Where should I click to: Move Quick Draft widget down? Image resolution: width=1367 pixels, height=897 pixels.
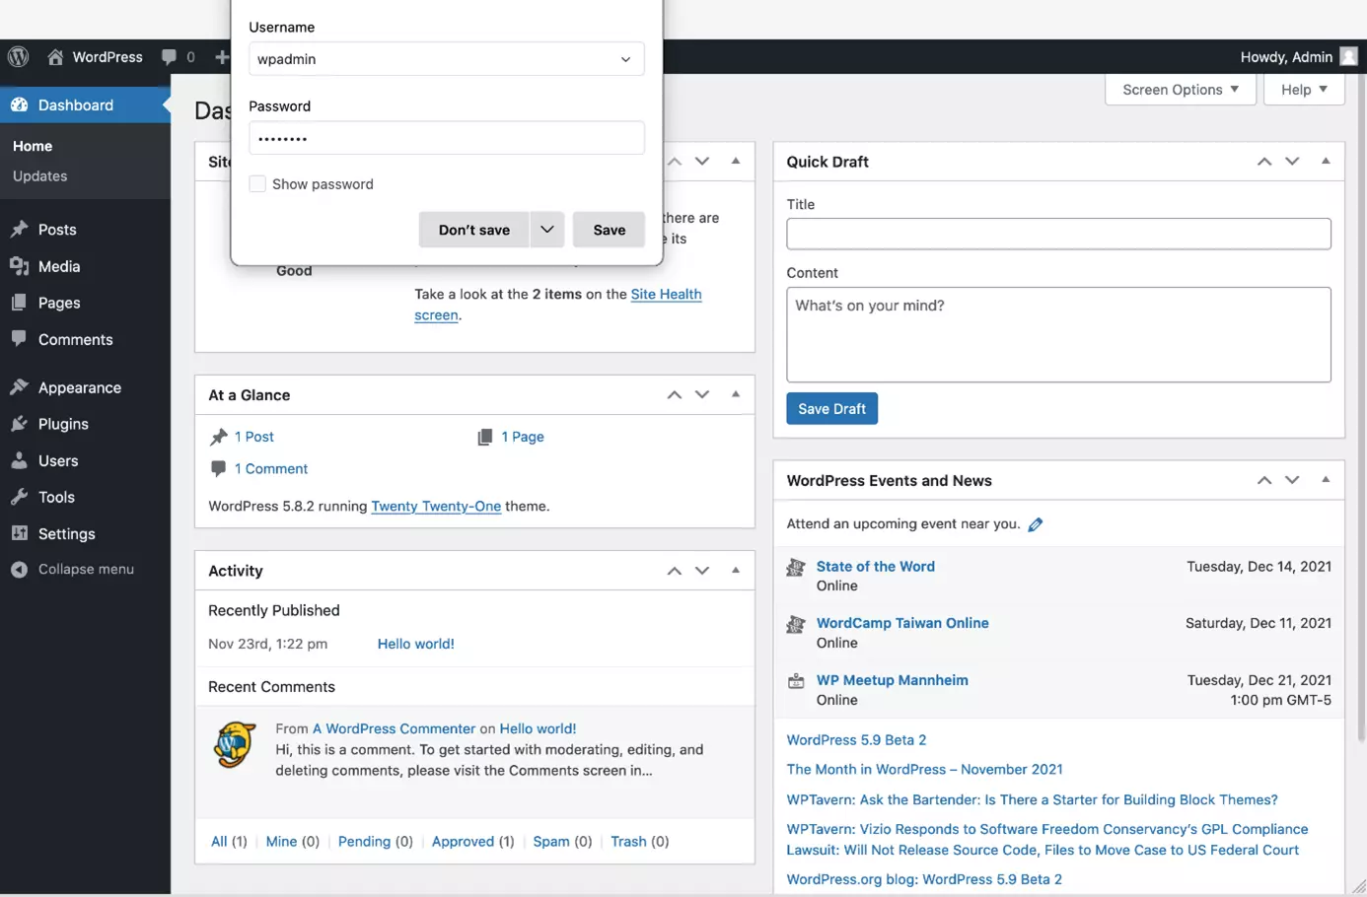1292,162
